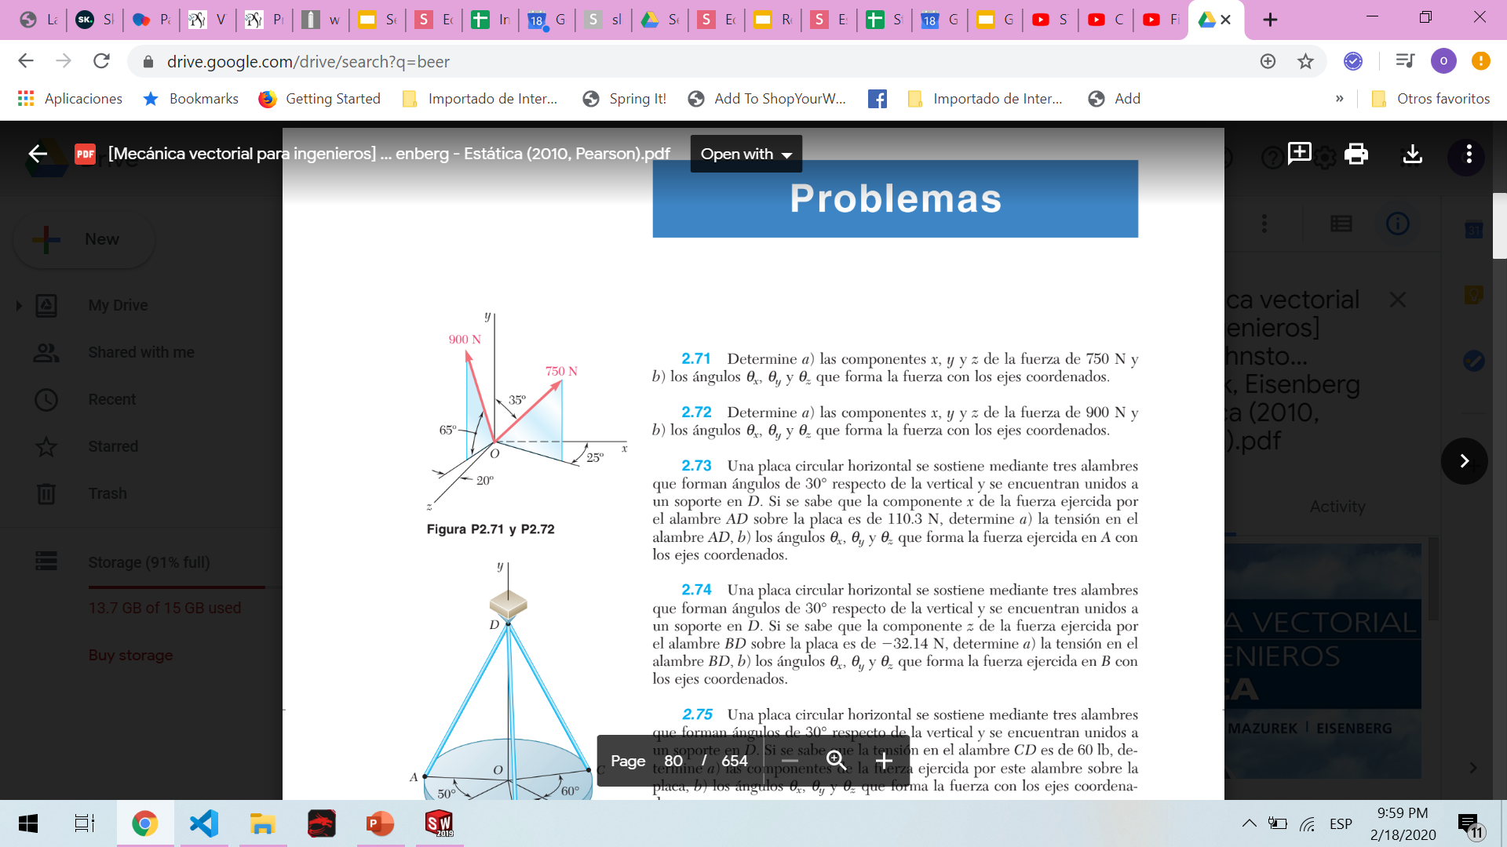This screenshot has height=847, width=1507.
Task: Open the Otros favoritos bookmarks folder
Action: [x=1430, y=99]
